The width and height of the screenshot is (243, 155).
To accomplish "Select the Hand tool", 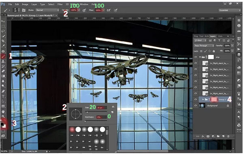I will pyautogui.click(x=3, y=111).
